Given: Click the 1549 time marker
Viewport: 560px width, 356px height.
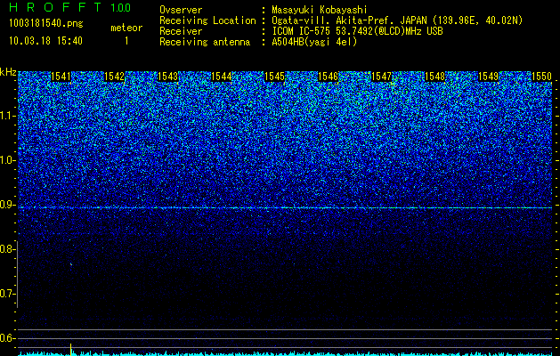Looking at the screenshot, I should 488,77.
